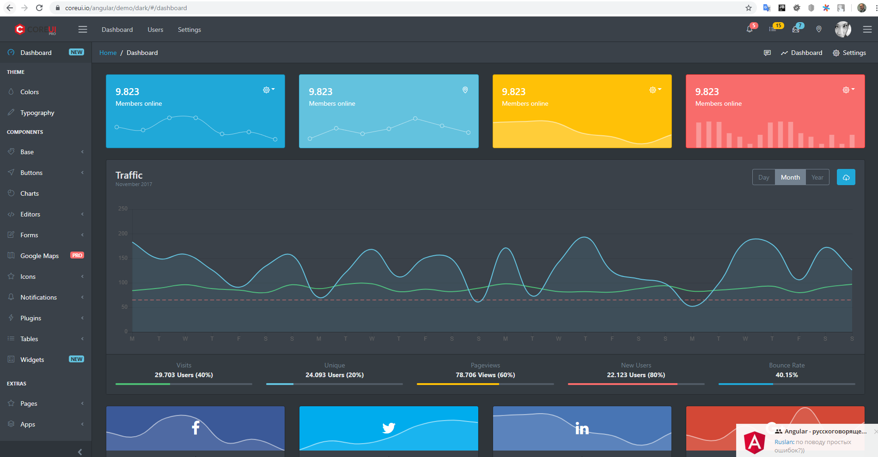
Task: Click the Home breadcrumb link
Action: click(x=108, y=53)
